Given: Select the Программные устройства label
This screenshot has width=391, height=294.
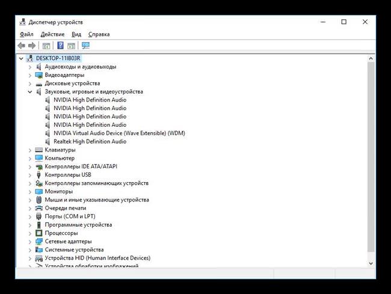Looking at the screenshot, I should [79, 225].
